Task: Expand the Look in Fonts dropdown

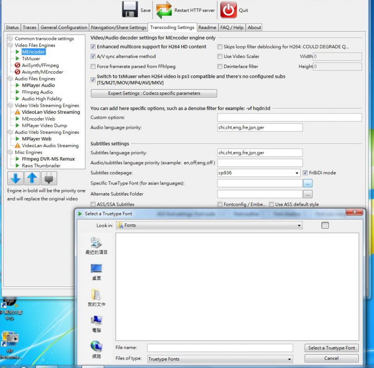Action: [x=299, y=225]
